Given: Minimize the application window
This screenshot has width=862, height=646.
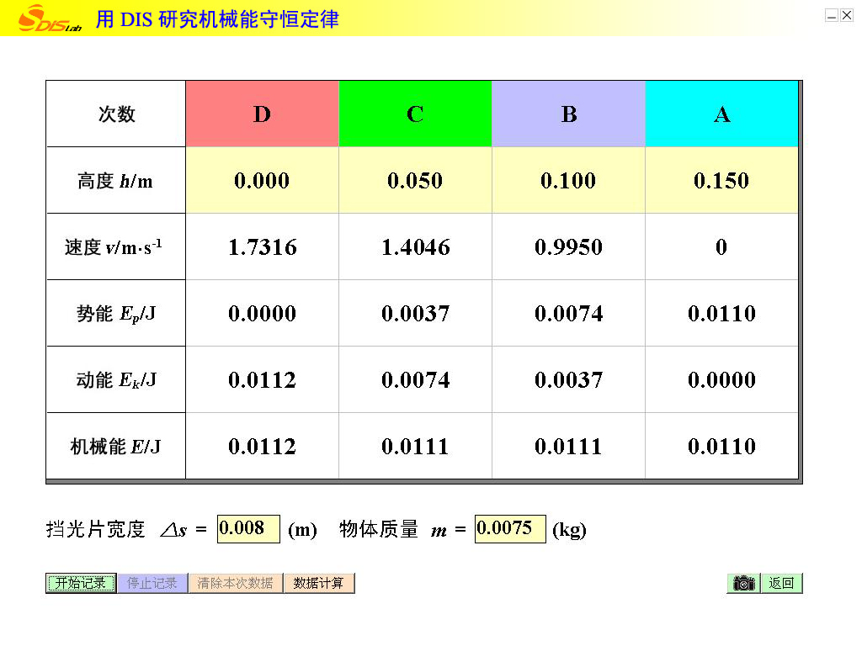Looking at the screenshot, I should point(832,15).
